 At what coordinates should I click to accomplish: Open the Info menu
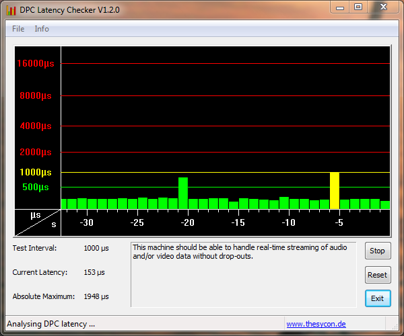coord(42,29)
